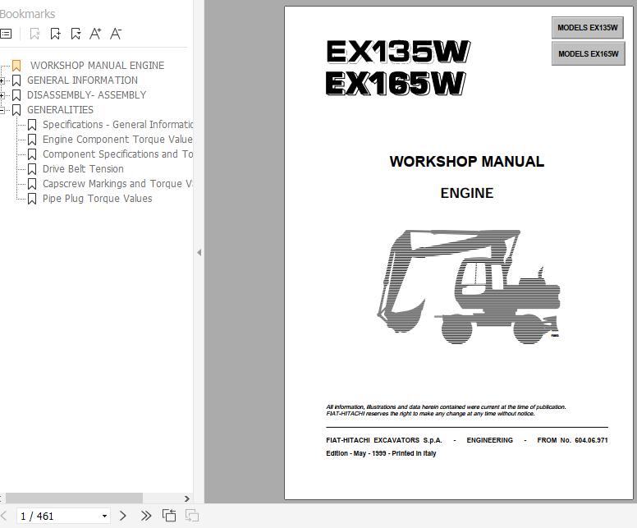Expand the DISASSEMBLY- ASSEMBLY bookmark
Viewport: 637px width, 528px height.
[2, 95]
